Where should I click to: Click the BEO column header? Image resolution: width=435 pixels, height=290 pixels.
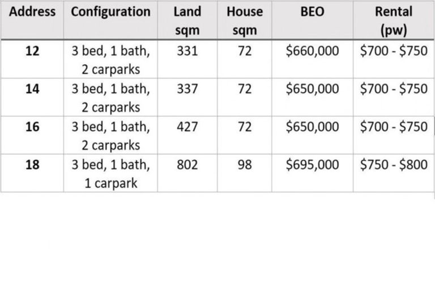(313, 12)
